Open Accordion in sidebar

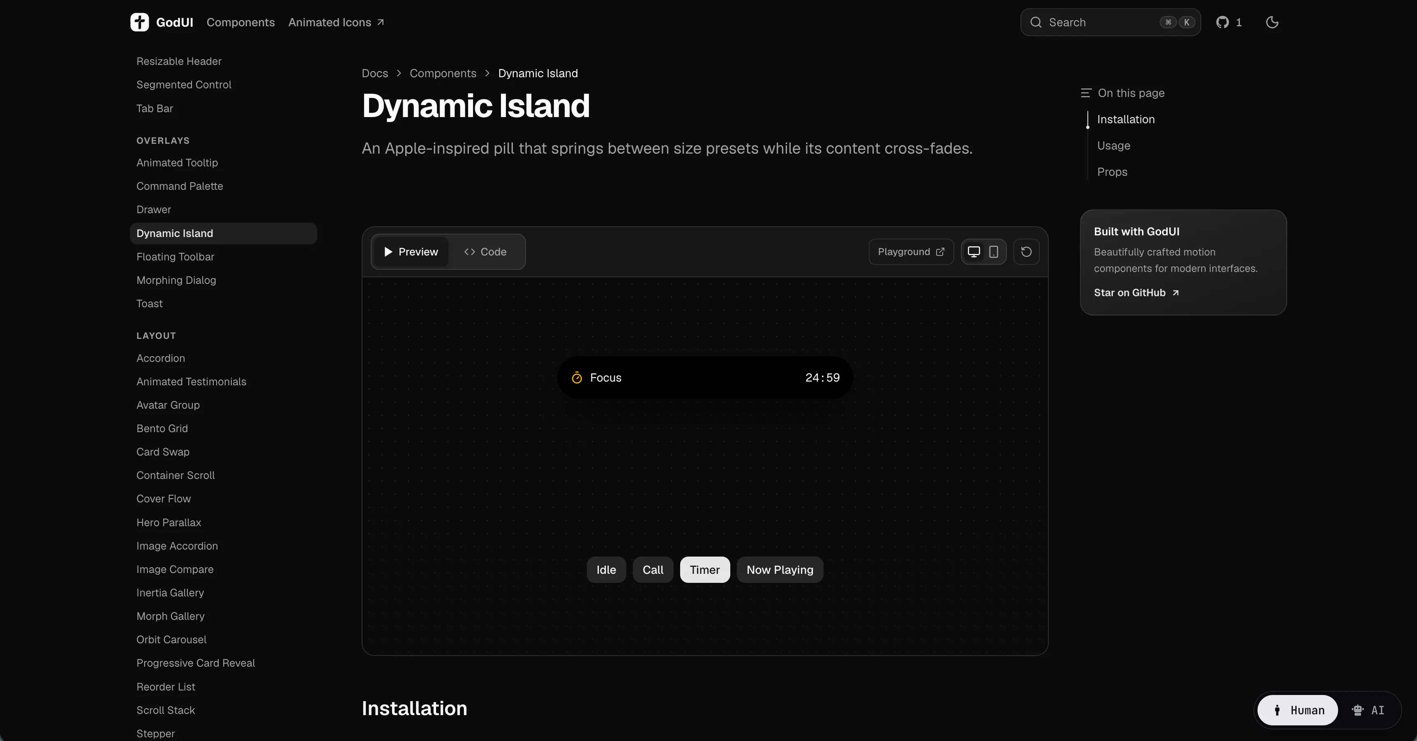(161, 359)
